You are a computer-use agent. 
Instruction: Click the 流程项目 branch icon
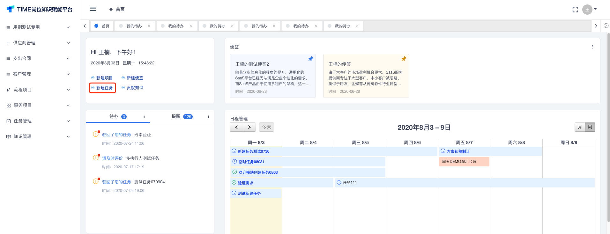[x=9, y=90]
